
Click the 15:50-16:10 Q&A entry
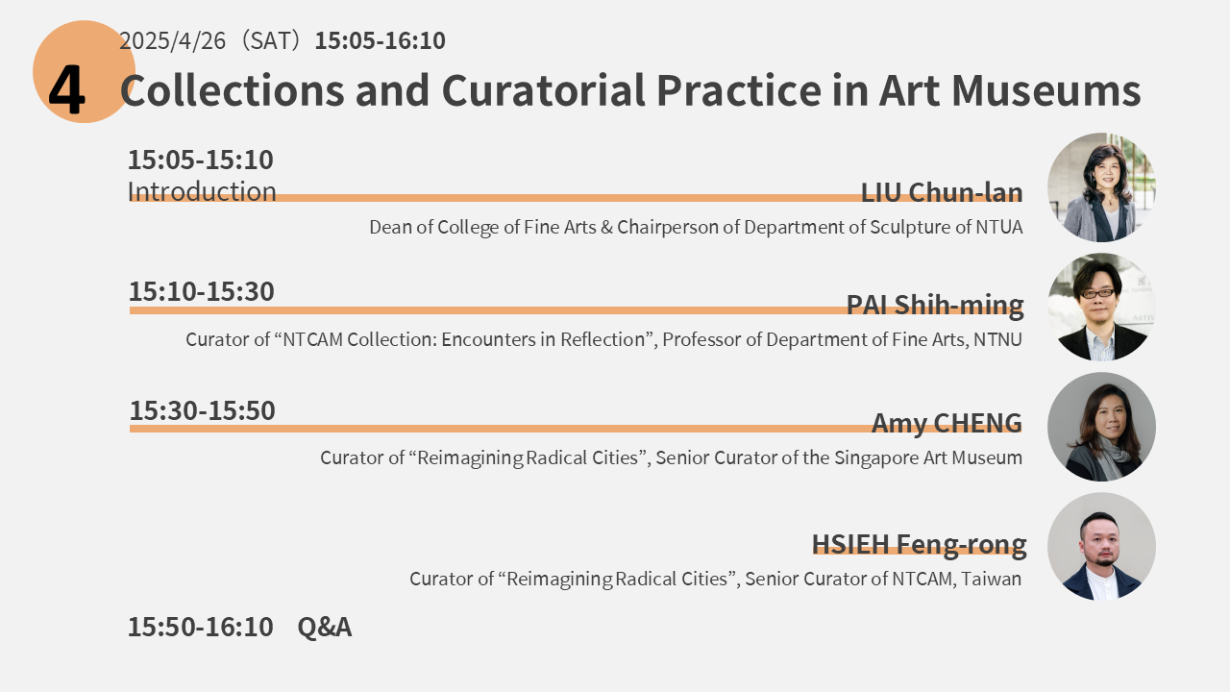pos(239,627)
